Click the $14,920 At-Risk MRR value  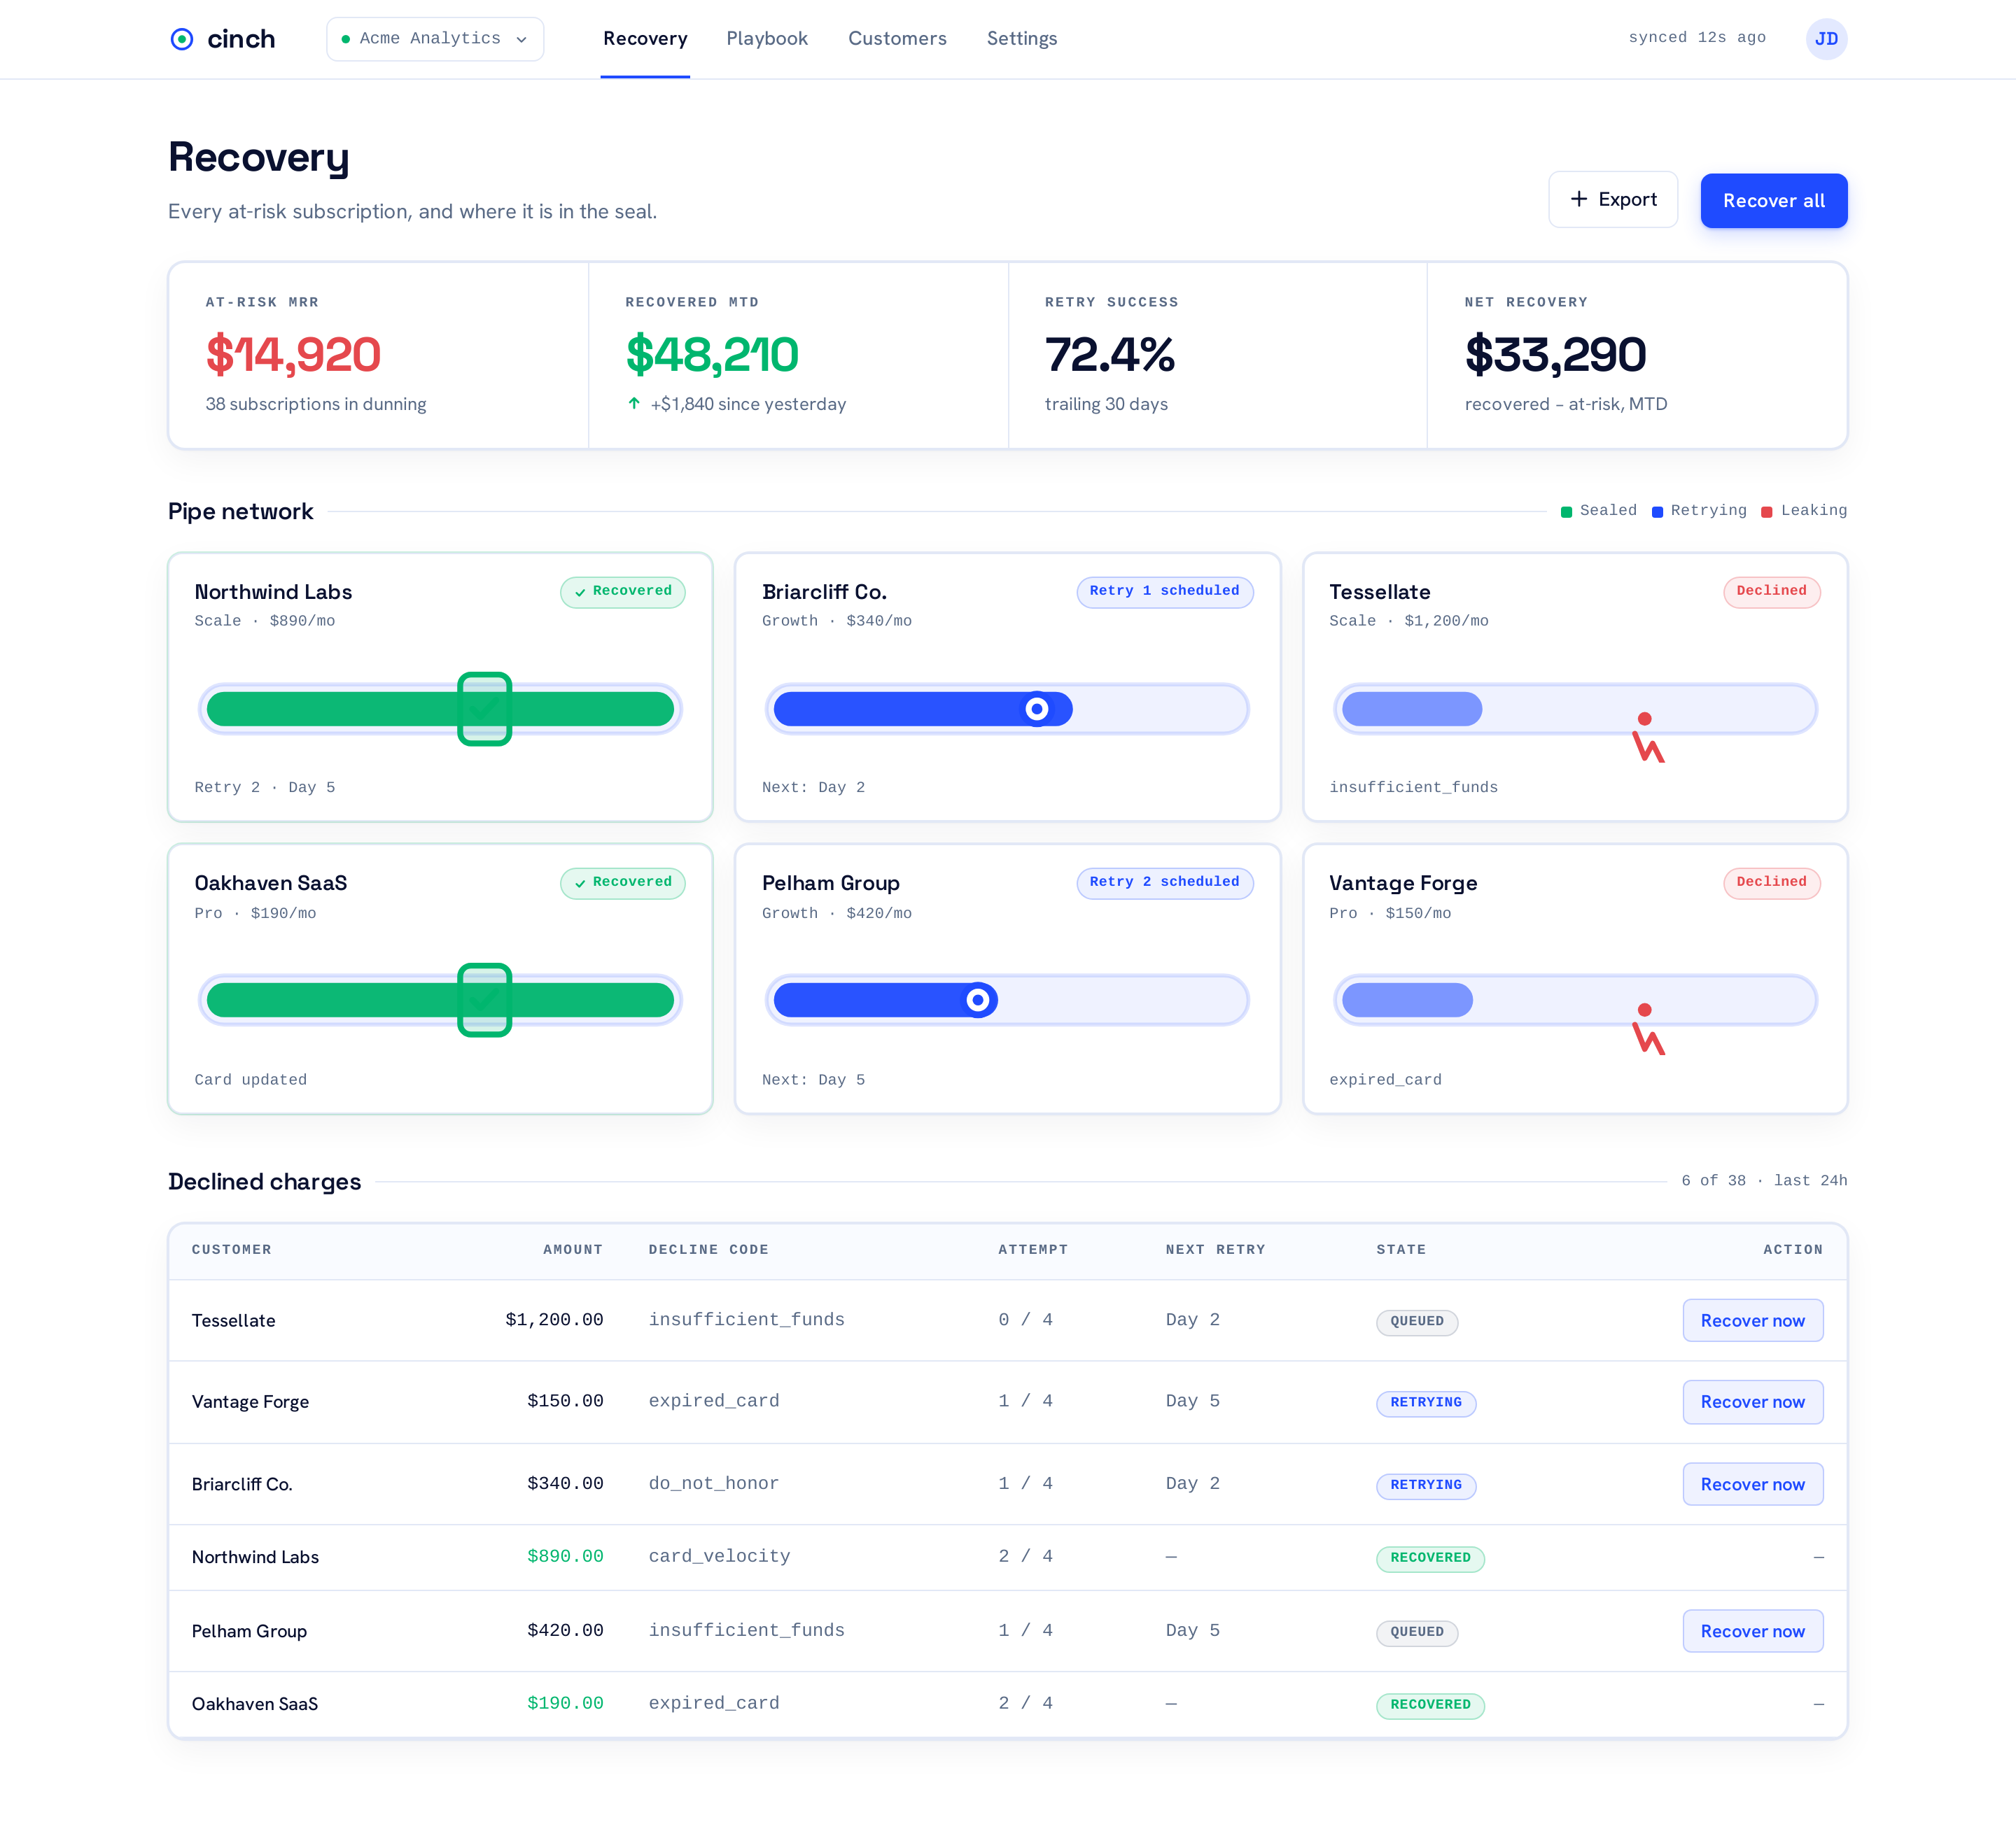pyautogui.click(x=293, y=355)
